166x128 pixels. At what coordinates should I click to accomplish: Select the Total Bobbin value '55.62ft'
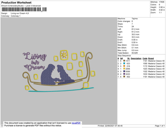pyautogui.click(x=134, y=53)
